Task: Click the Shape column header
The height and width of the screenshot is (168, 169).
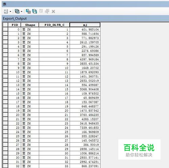Action: tap(30, 25)
